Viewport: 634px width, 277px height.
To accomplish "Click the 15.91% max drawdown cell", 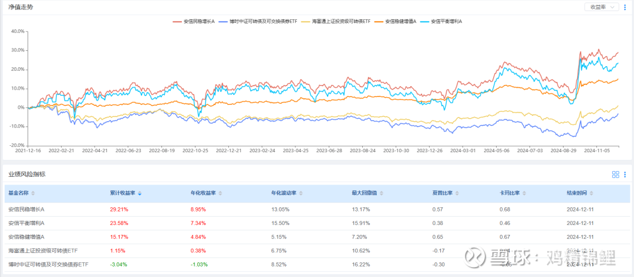I will (x=360, y=223).
